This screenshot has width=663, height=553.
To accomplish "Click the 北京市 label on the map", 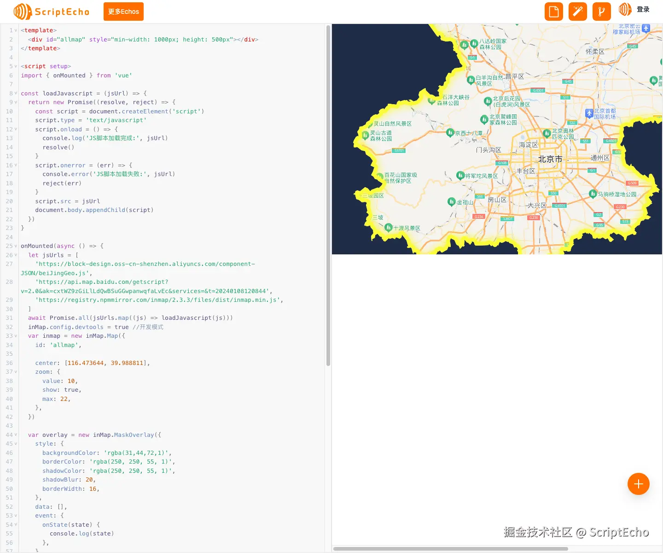I will pos(550,159).
